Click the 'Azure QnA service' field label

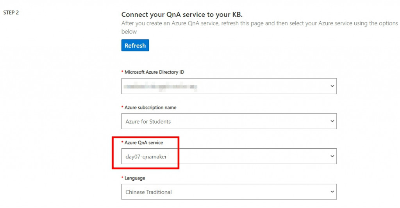144,143
